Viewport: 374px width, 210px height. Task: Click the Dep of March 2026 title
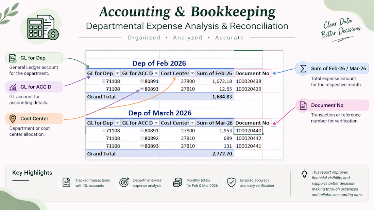(160, 113)
